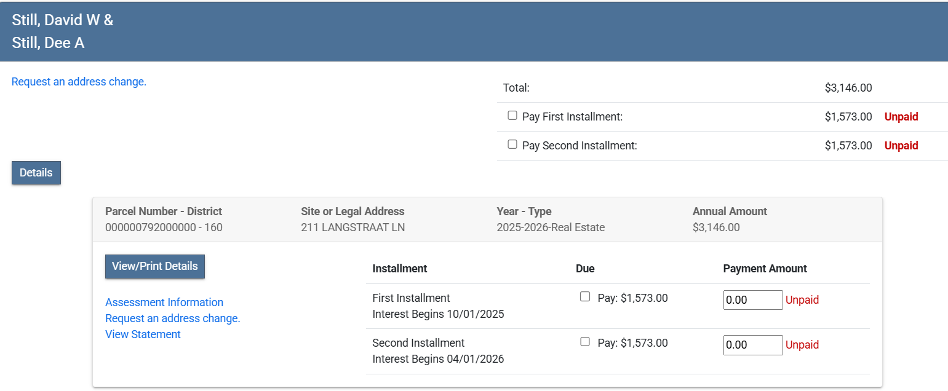The height and width of the screenshot is (391, 948).
Task: Select the Second Installment 'Pay: $1,573.00' checkbox
Action: click(585, 342)
